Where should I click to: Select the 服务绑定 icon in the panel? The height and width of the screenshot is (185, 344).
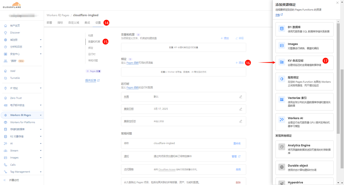point(282,79)
